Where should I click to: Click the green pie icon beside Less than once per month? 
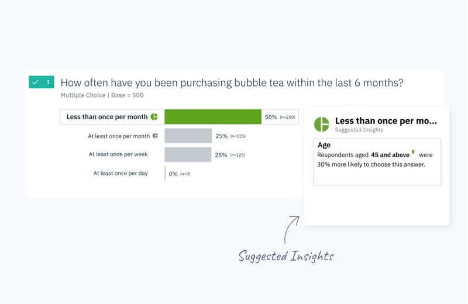tap(154, 117)
